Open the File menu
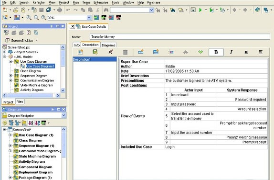274x180 pixels. 4,2
